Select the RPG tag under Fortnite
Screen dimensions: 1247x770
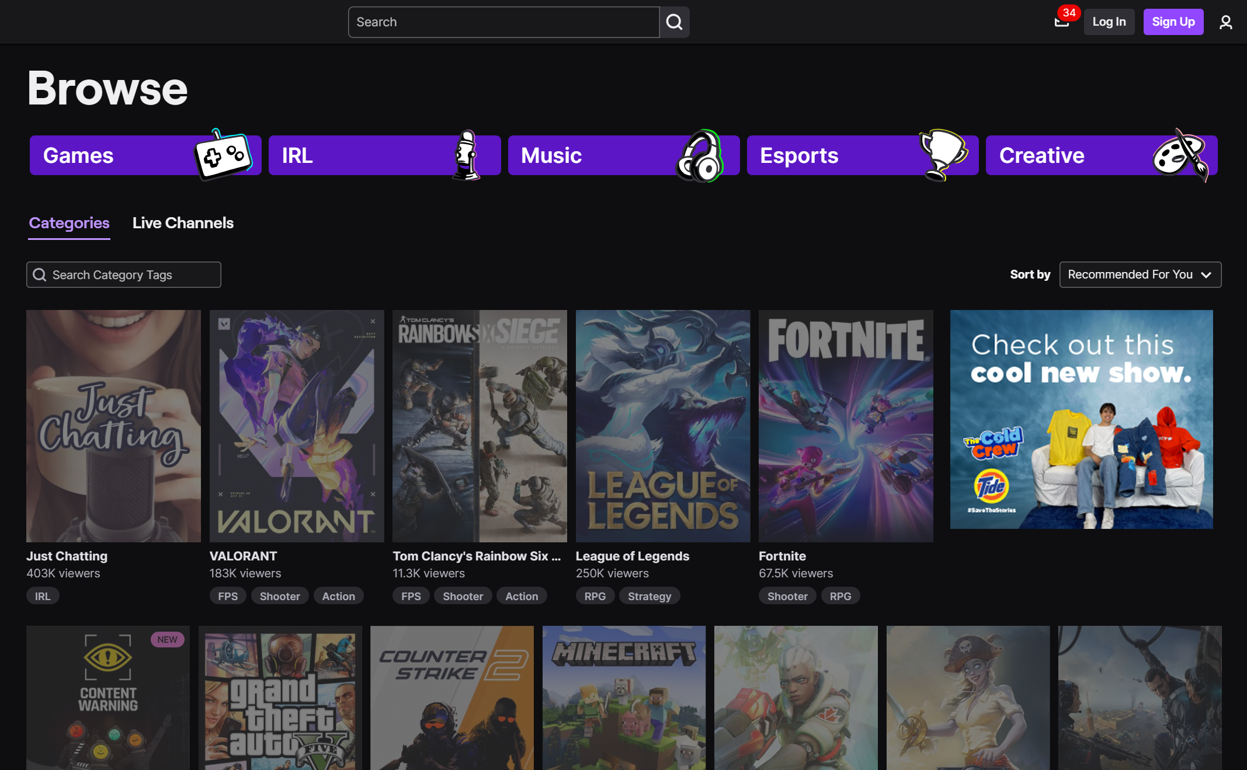(x=840, y=596)
